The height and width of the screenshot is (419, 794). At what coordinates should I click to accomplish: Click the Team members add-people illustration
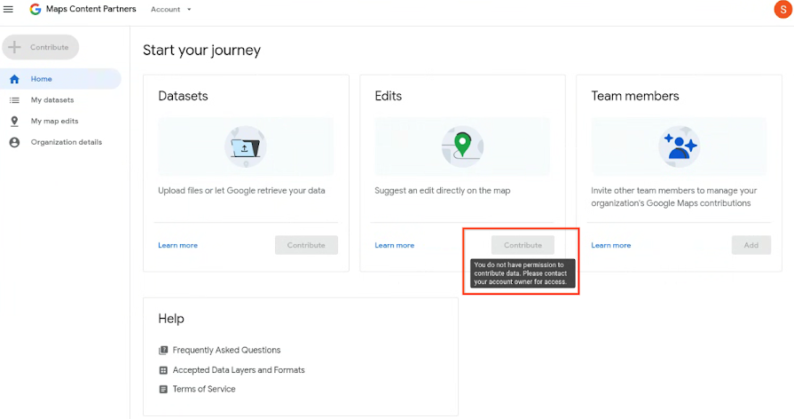click(679, 147)
